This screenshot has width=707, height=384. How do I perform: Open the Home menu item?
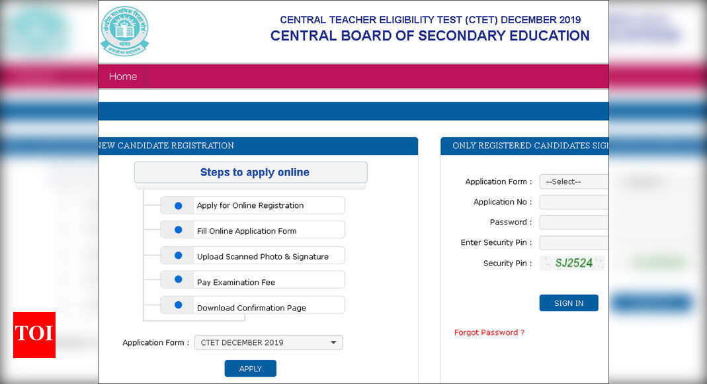122,76
